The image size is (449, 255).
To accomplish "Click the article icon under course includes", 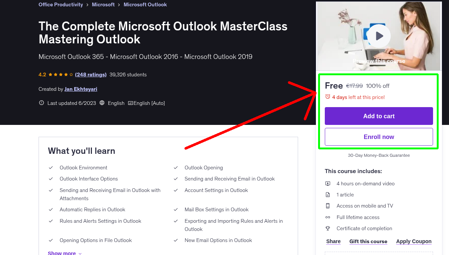I will tap(328, 194).
